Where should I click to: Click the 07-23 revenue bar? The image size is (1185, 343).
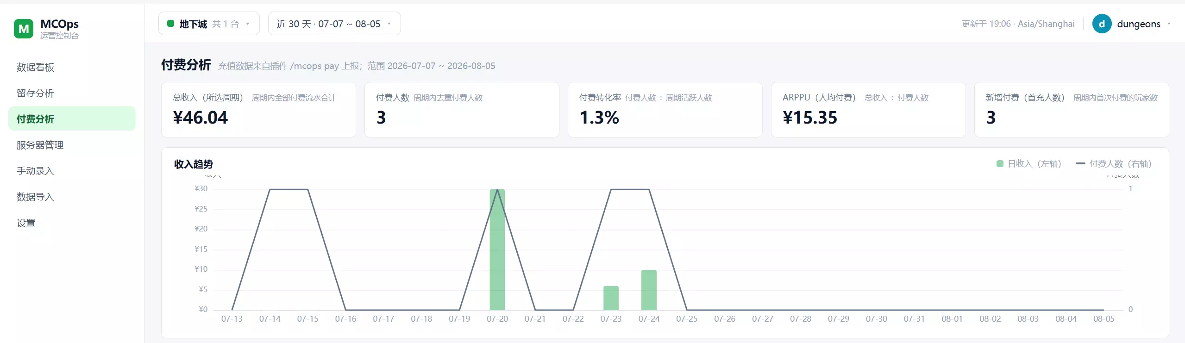pyautogui.click(x=611, y=298)
